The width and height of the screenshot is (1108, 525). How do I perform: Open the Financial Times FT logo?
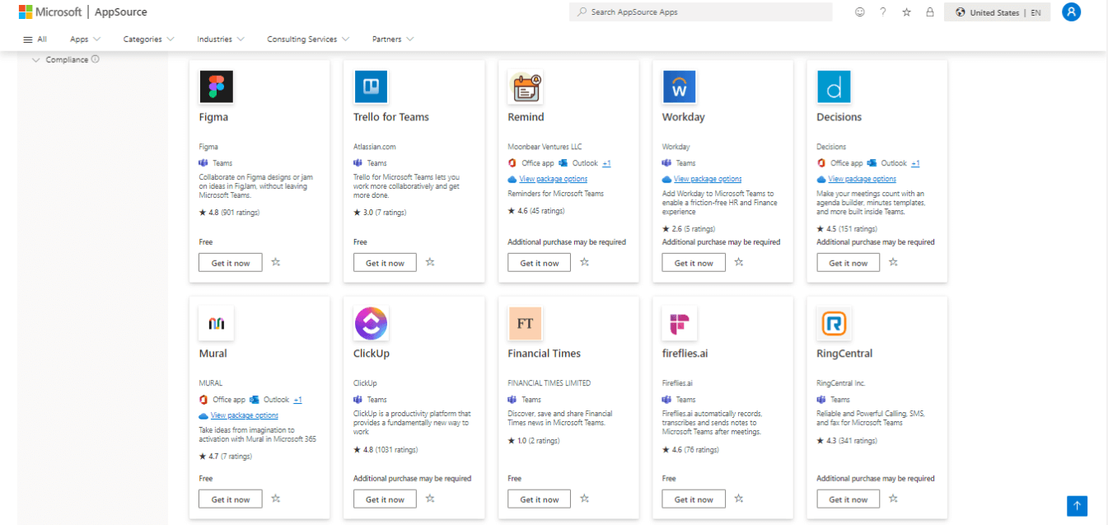pyautogui.click(x=526, y=323)
